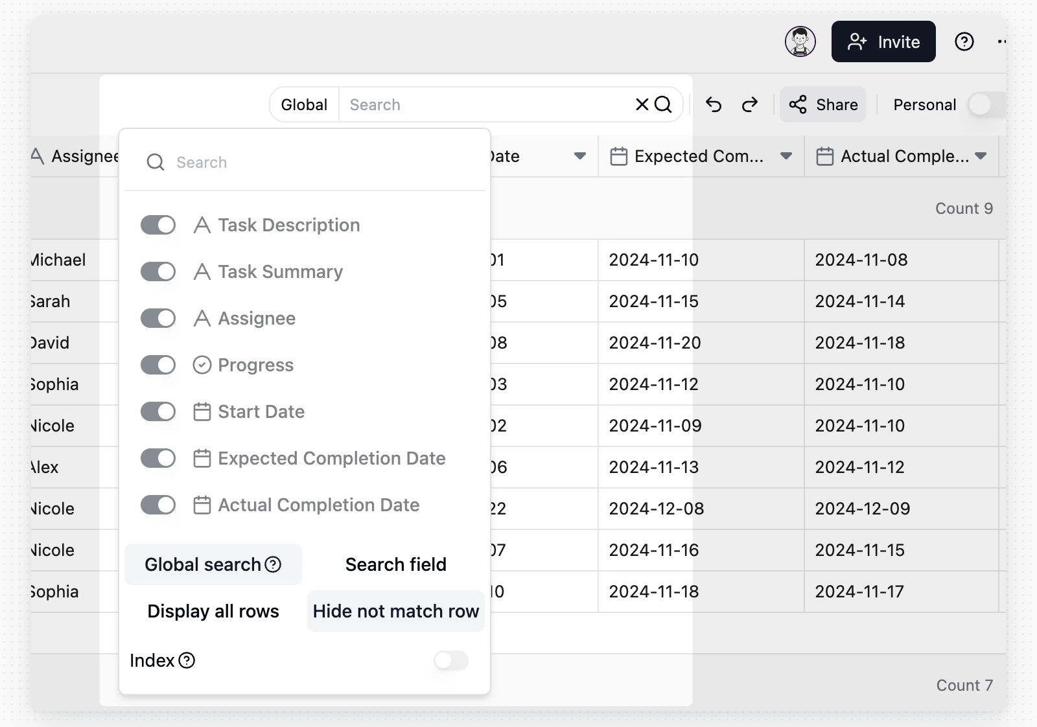Select the Global search option
The image size is (1037, 727).
[213, 564]
